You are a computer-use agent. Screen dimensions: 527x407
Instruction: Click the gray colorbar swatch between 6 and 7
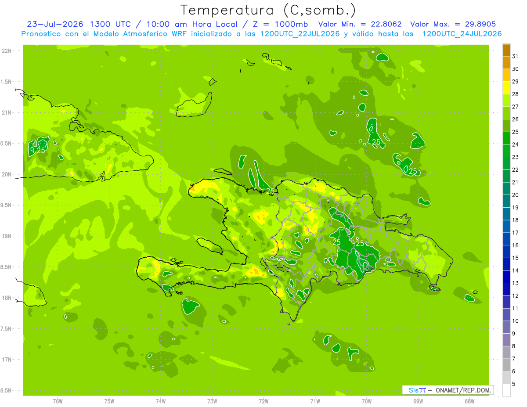506,365
